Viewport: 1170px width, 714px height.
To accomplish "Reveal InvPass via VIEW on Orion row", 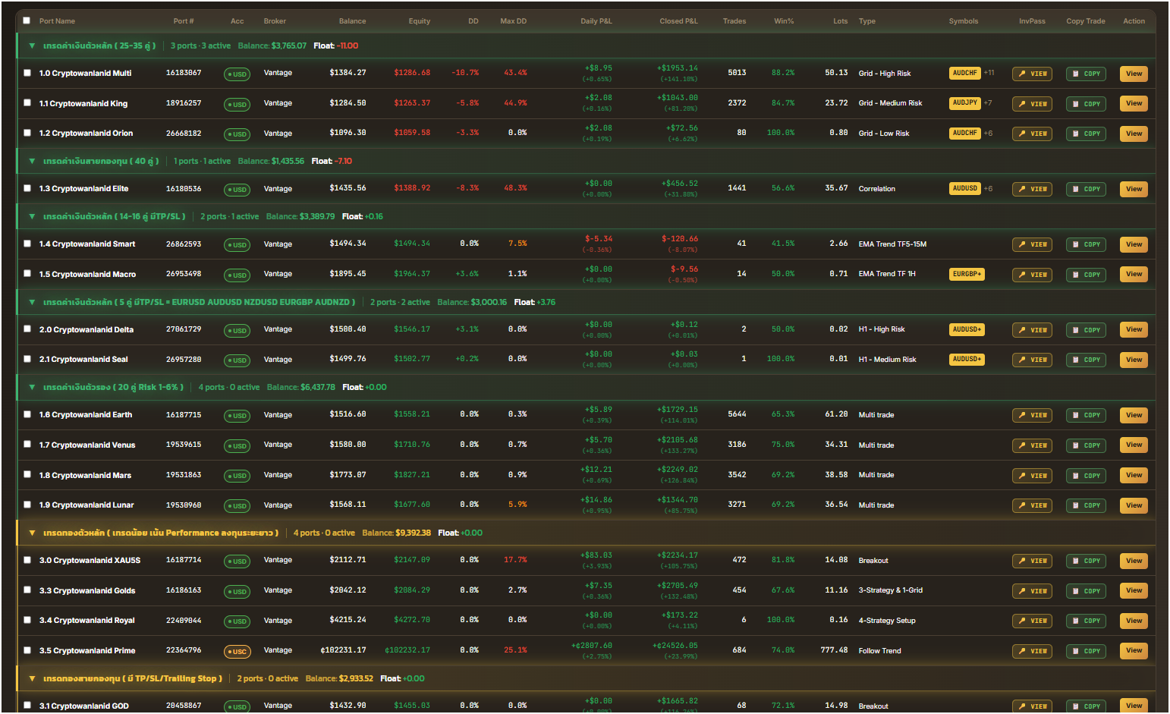I will [x=1032, y=134].
